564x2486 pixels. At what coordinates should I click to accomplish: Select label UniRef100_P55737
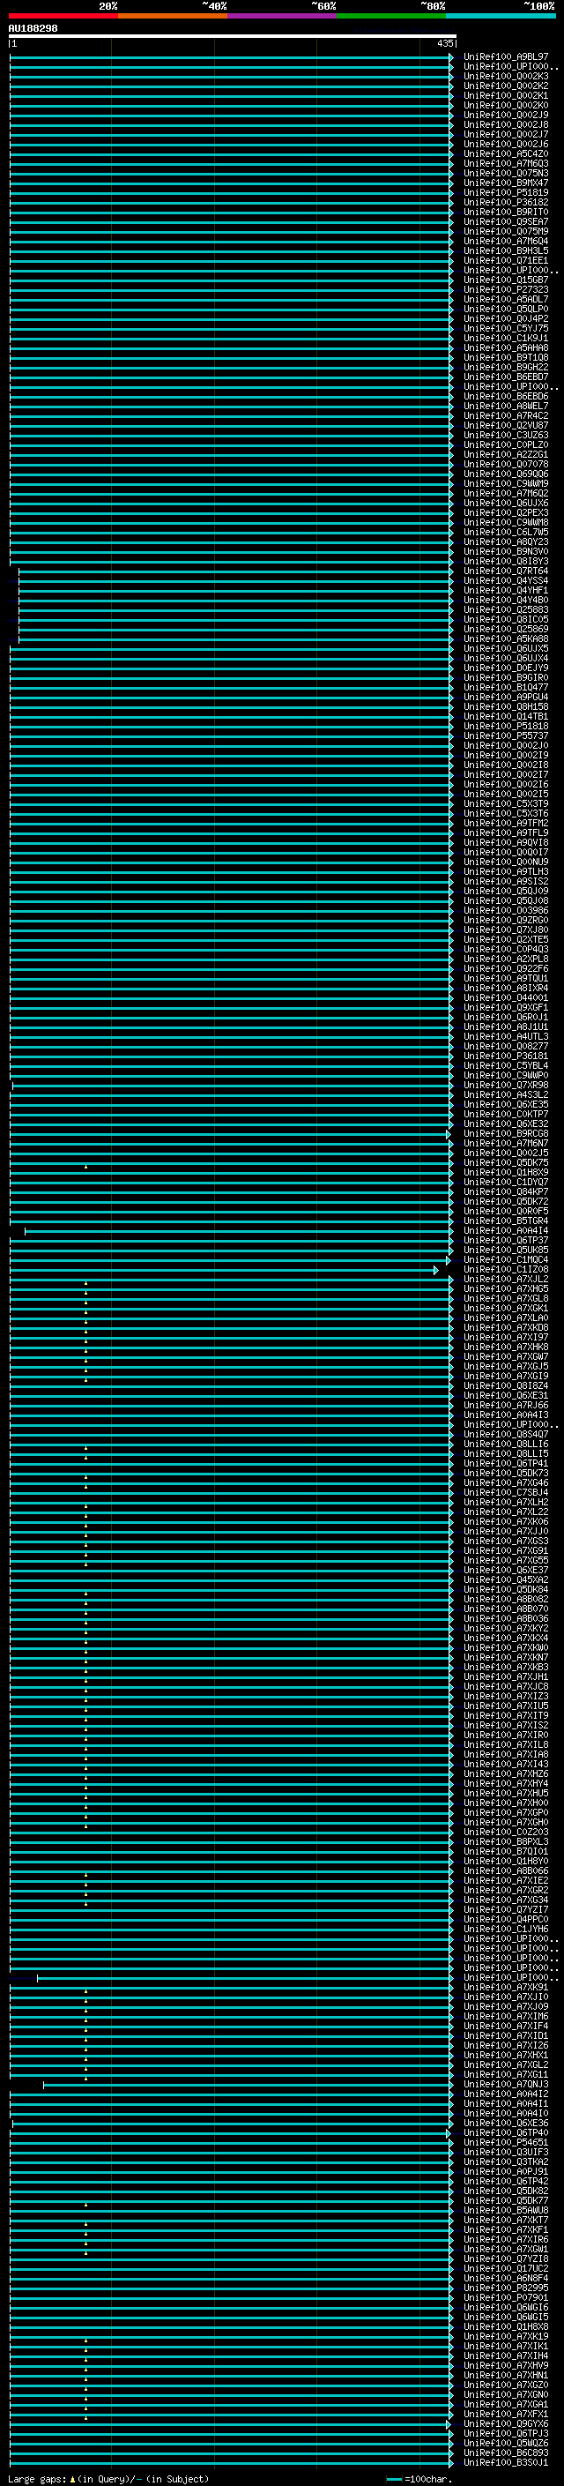505,735
